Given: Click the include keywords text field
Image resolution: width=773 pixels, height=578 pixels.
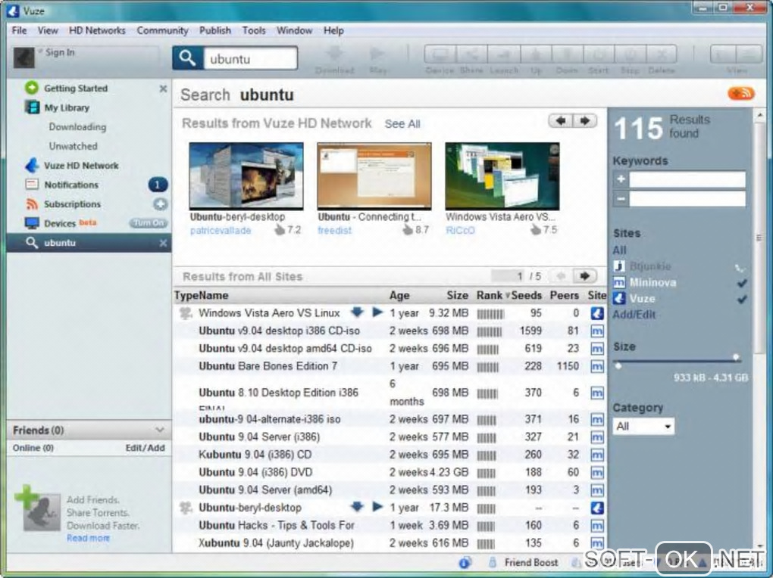Looking at the screenshot, I should [x=687, y=180].
